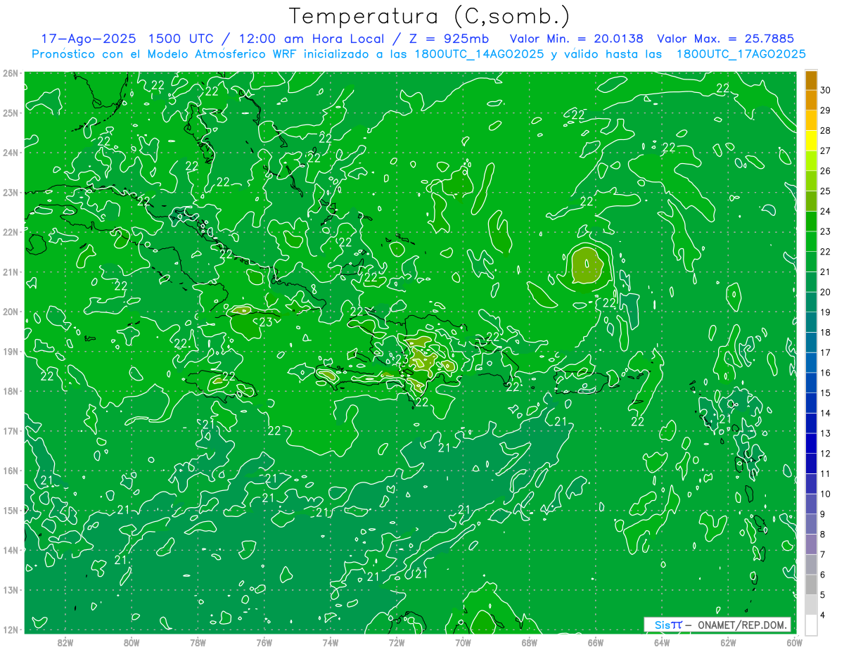Viewport: 844px width, 652px height.
Task: Click the longitude axis label "82W"
Action: (65, 642)
